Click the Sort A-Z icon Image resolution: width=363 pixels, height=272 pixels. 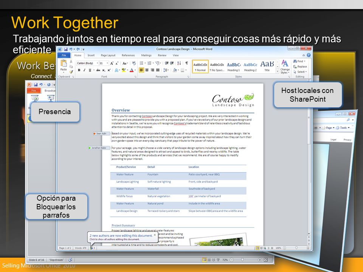pos(179,63)
